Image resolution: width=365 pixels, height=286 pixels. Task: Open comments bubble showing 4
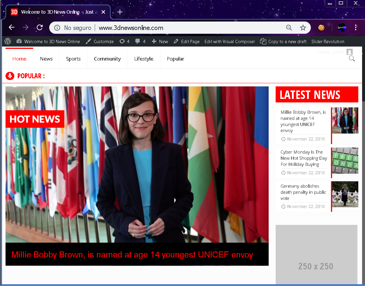click(x=140, y=42)
